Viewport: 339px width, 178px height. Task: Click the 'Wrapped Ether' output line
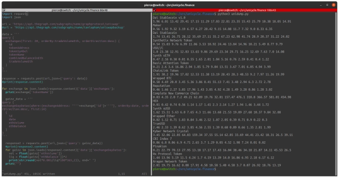(164, 116)
